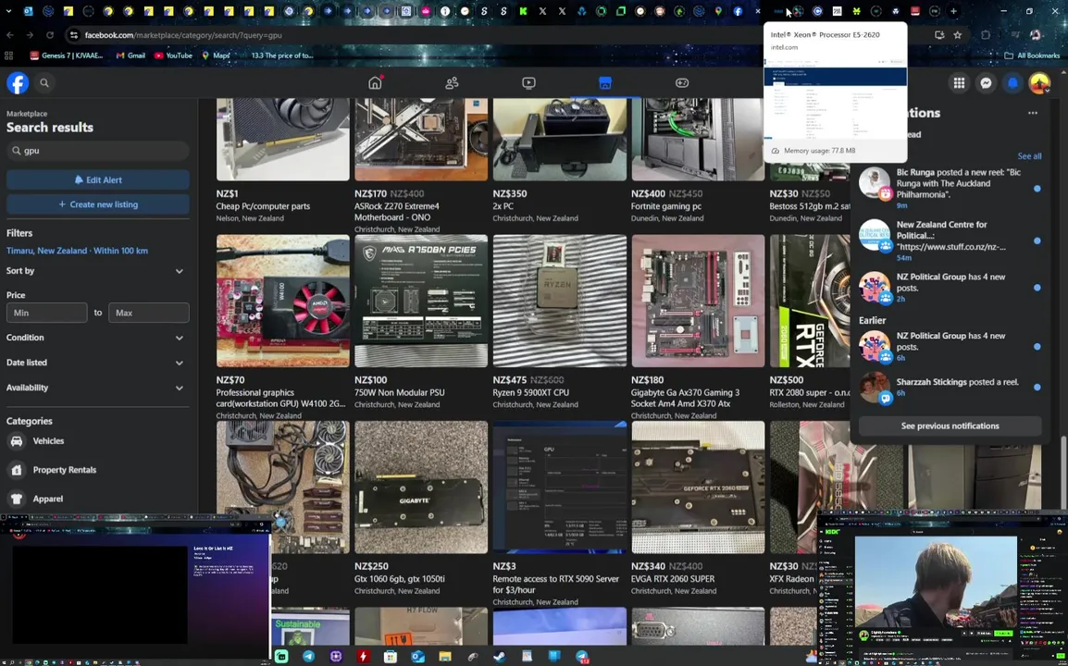Open the Video/Watch icon in Facebook header
Image resolution: width=1068 pixels, height=666 pixels.
pos(528,83)
